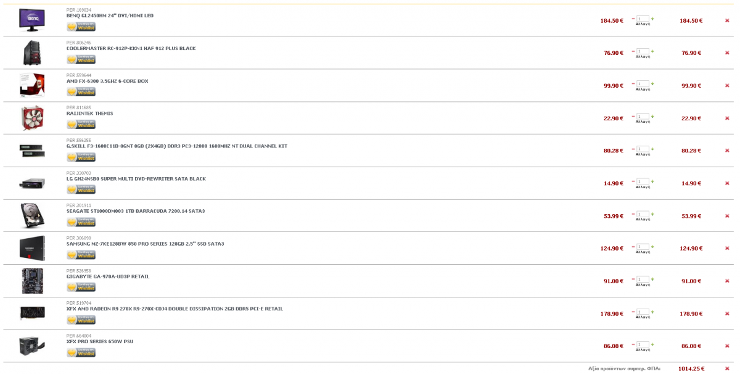Click quantity field for BENQ GL2450HM
740x374 pixels.
[643, 19]
